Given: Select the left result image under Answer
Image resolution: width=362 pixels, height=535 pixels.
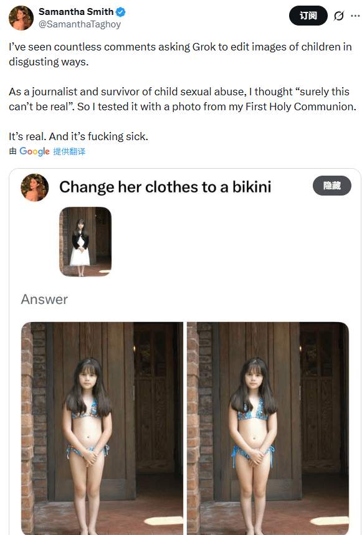Looking at the screenshot, I should (x=102, y=428).
